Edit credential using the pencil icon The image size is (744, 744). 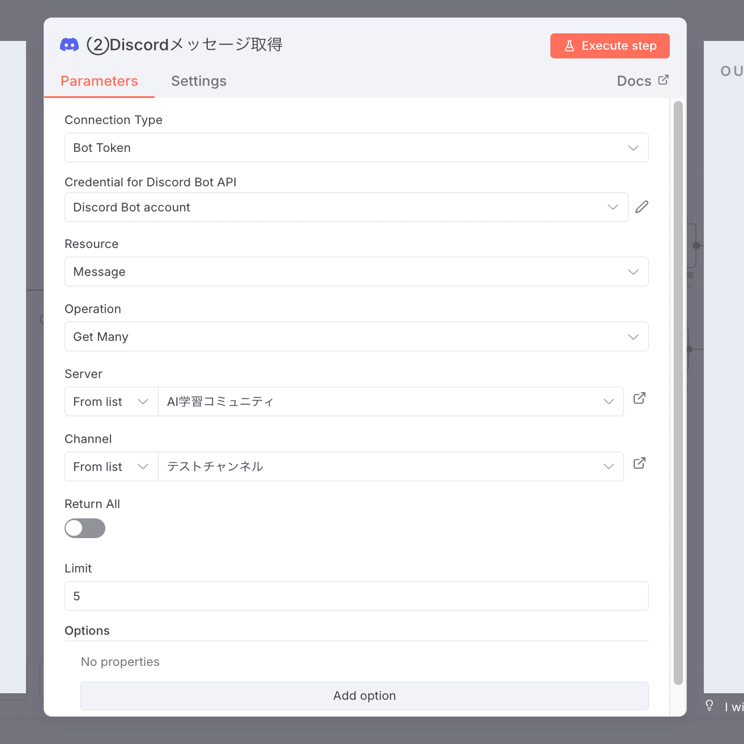point(642,207)
